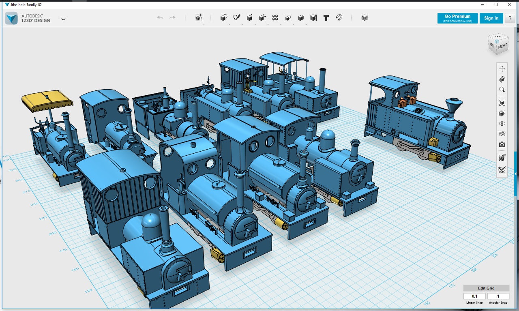Select the Measure tool icon
Image resolution: width=519 pixels, height=311 pixels.
click(313, 18)
